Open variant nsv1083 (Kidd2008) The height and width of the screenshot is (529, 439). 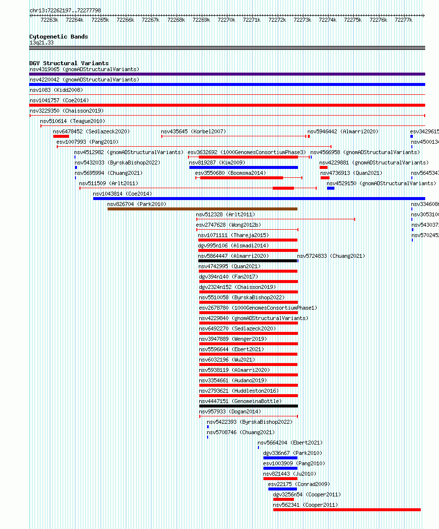click(x=56, y=90)
